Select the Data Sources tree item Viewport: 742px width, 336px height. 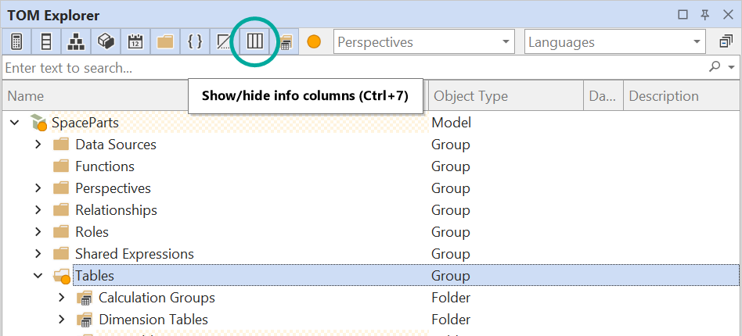click(116, 145)
